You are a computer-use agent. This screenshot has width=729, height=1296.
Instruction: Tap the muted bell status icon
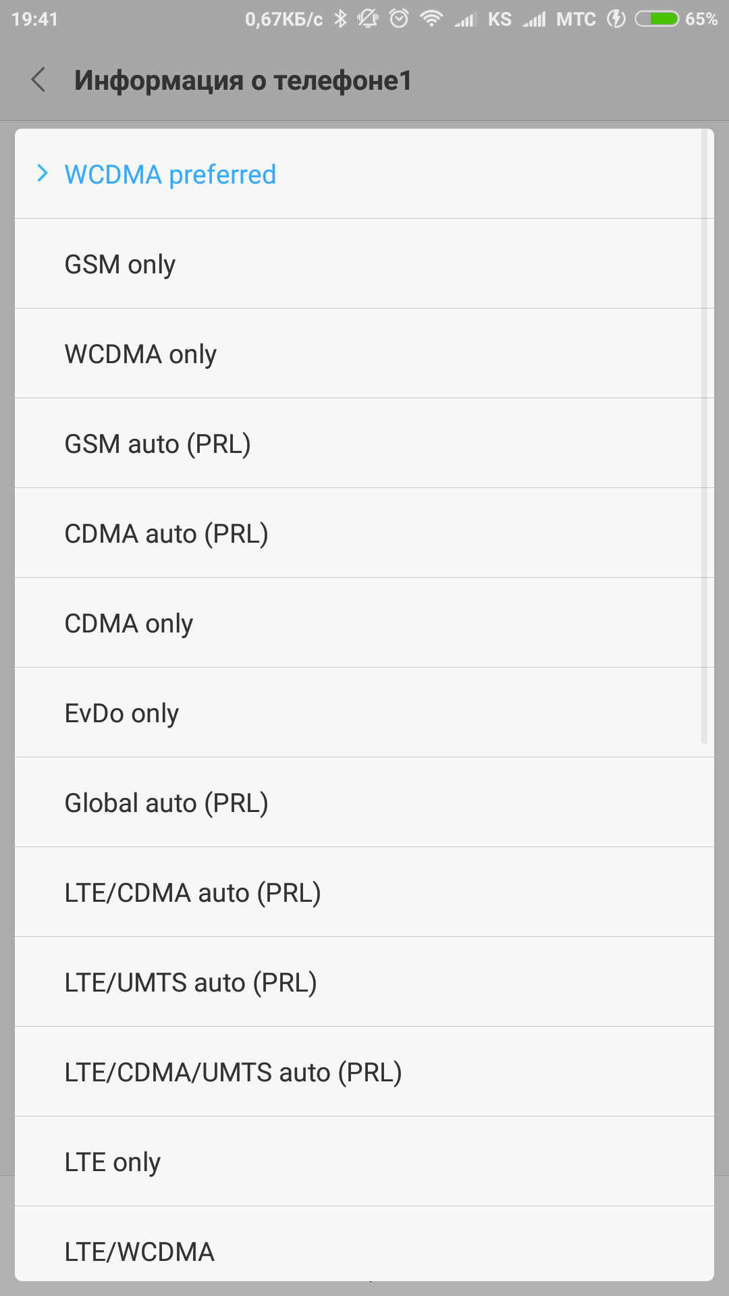pos(368,19)
